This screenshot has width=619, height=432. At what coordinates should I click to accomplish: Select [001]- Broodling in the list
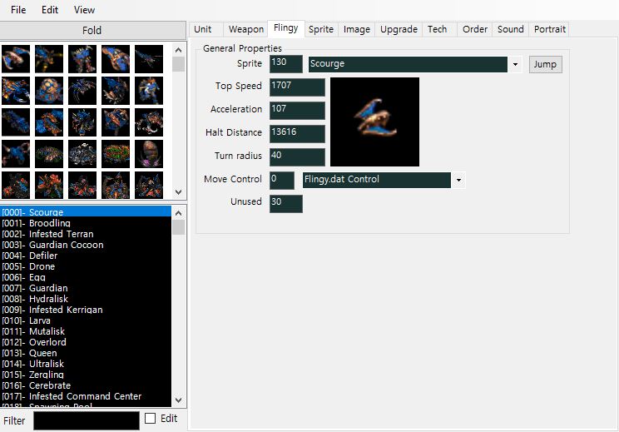(86, 223)
